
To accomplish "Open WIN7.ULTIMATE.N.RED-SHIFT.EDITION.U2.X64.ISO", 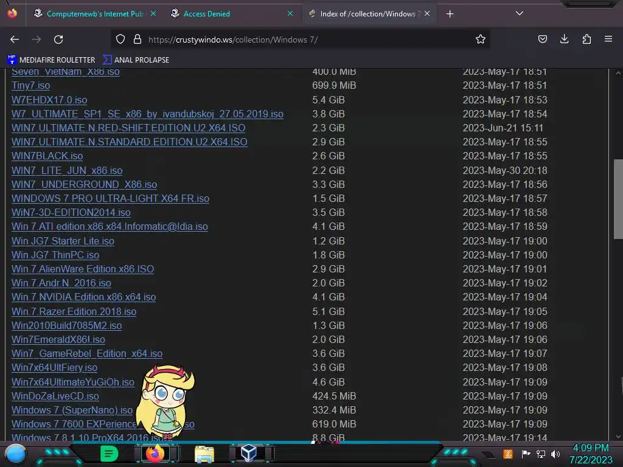I will (x=128, y=128).
